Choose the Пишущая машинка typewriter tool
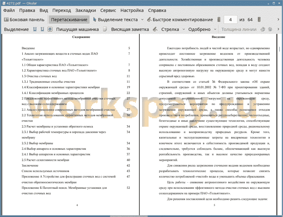This screenshot has width=283, height=217. (x=78, y=29)
